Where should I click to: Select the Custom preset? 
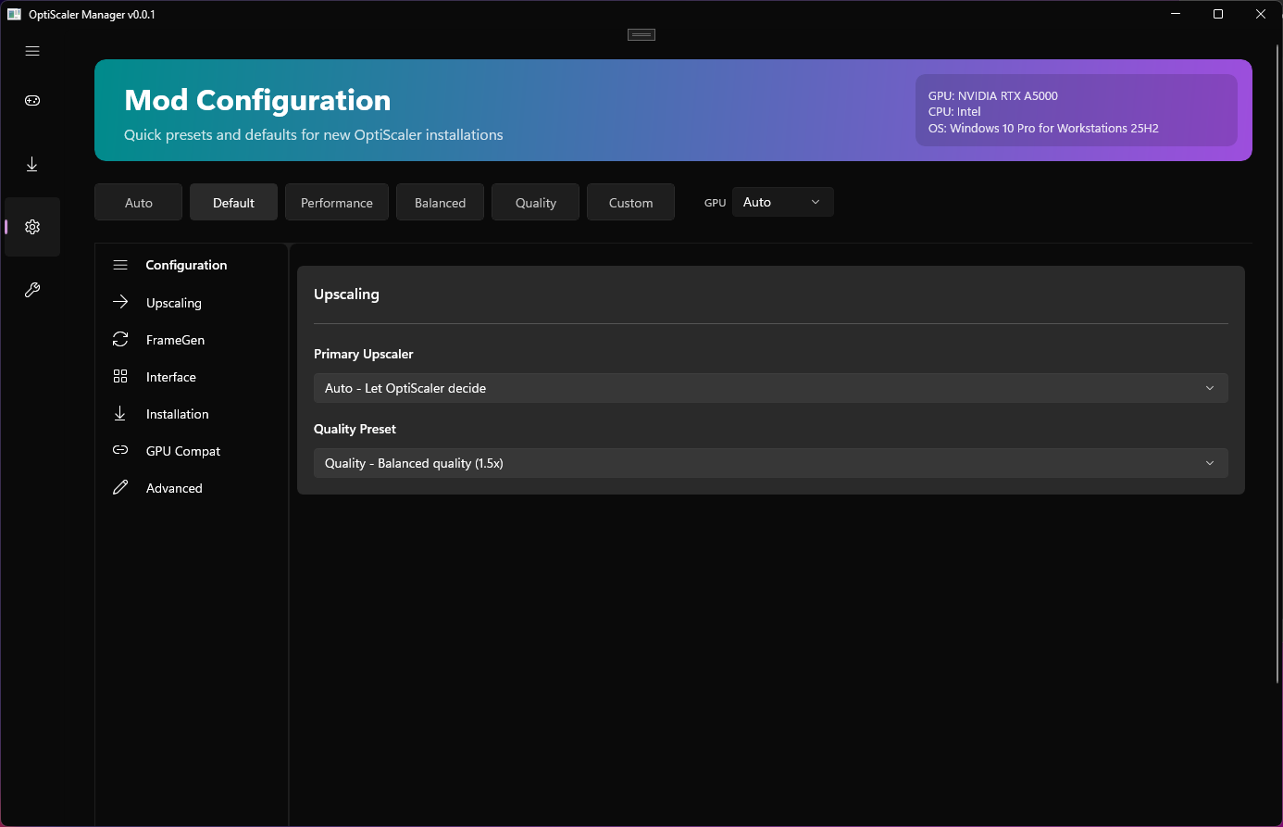(x=631, y=202)
